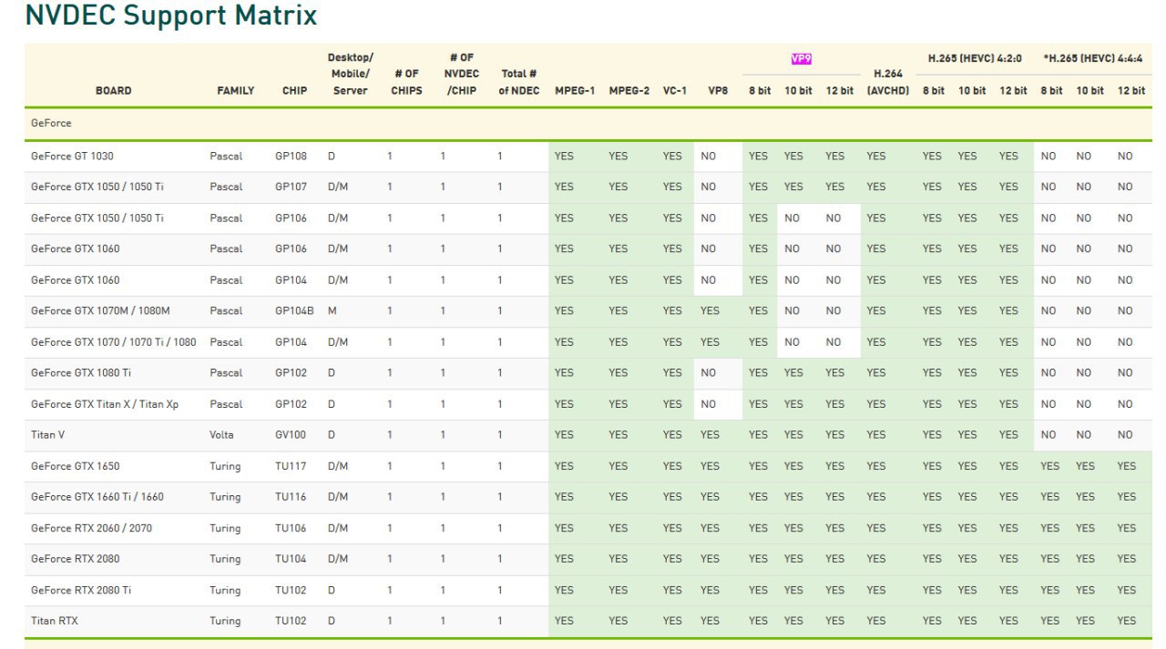Click the Titan V board name
This screenshot has height=649, width=1166.
point(47,434)
